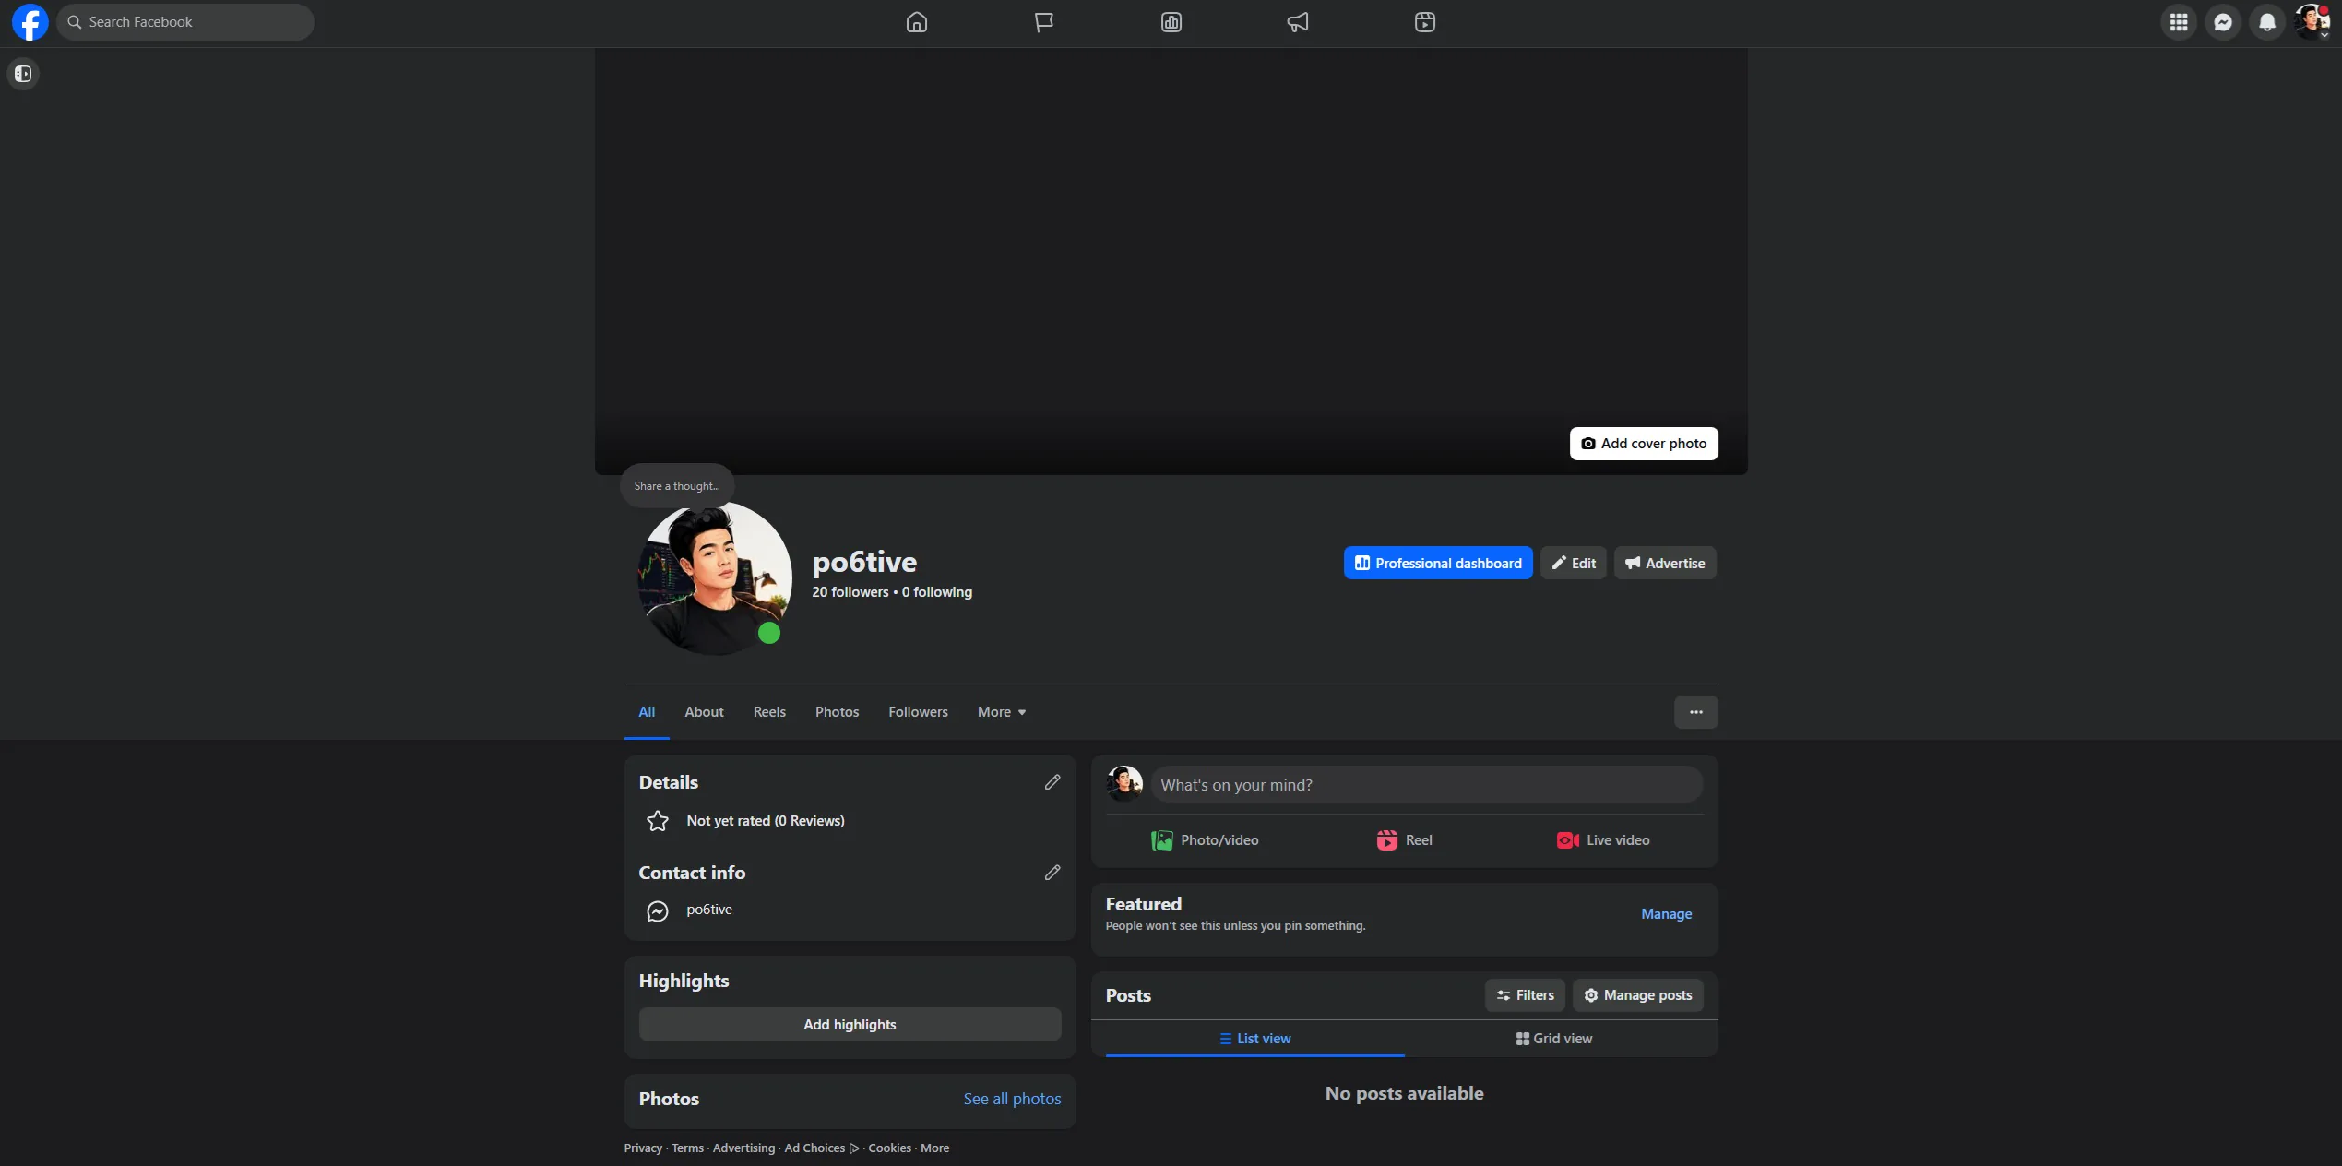The width and height of the screenshot is (2342, 1166).
Task: Expand the More dropdown tab
Action: (1002, 712)
